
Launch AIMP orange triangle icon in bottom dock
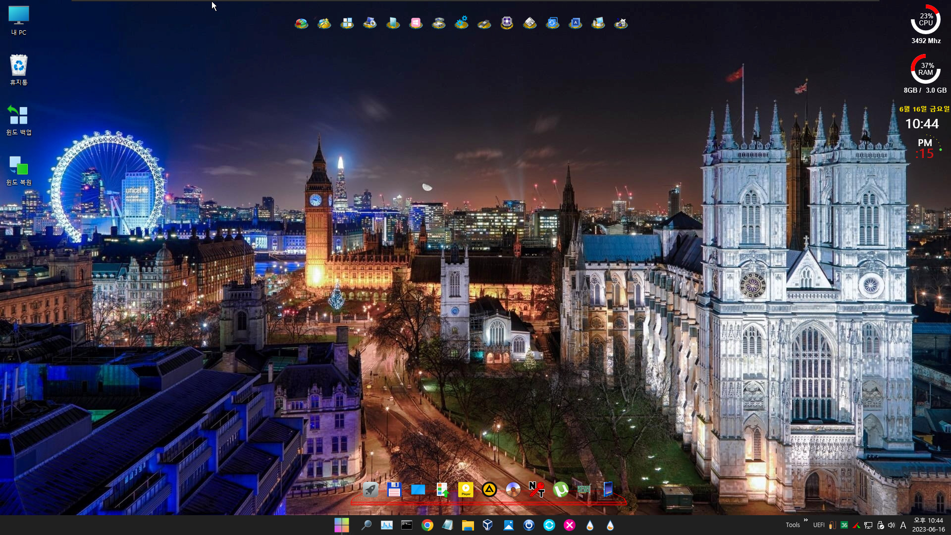point(489,489)
